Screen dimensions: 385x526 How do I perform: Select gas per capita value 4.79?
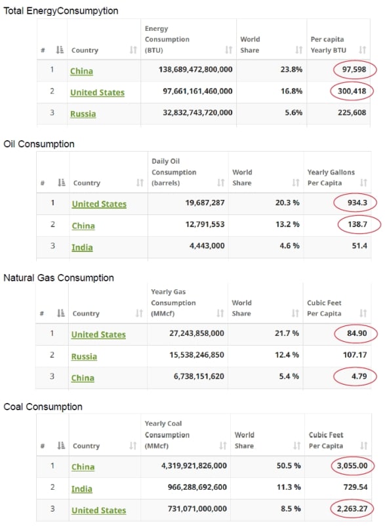pyautogui.click(x=359, y=376)
